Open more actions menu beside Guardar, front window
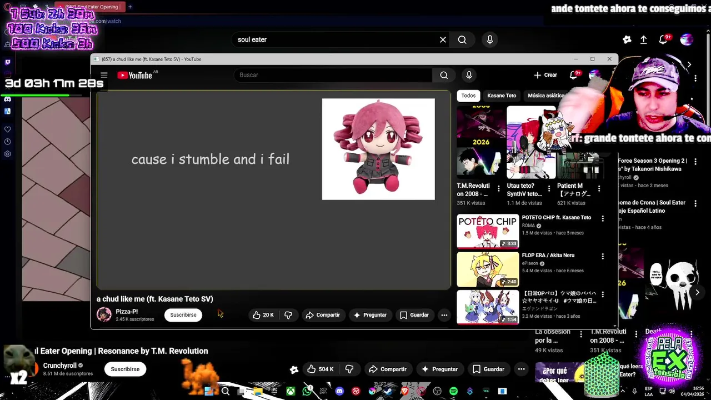The width and height of the screenshot is (711, 400). 444,315
